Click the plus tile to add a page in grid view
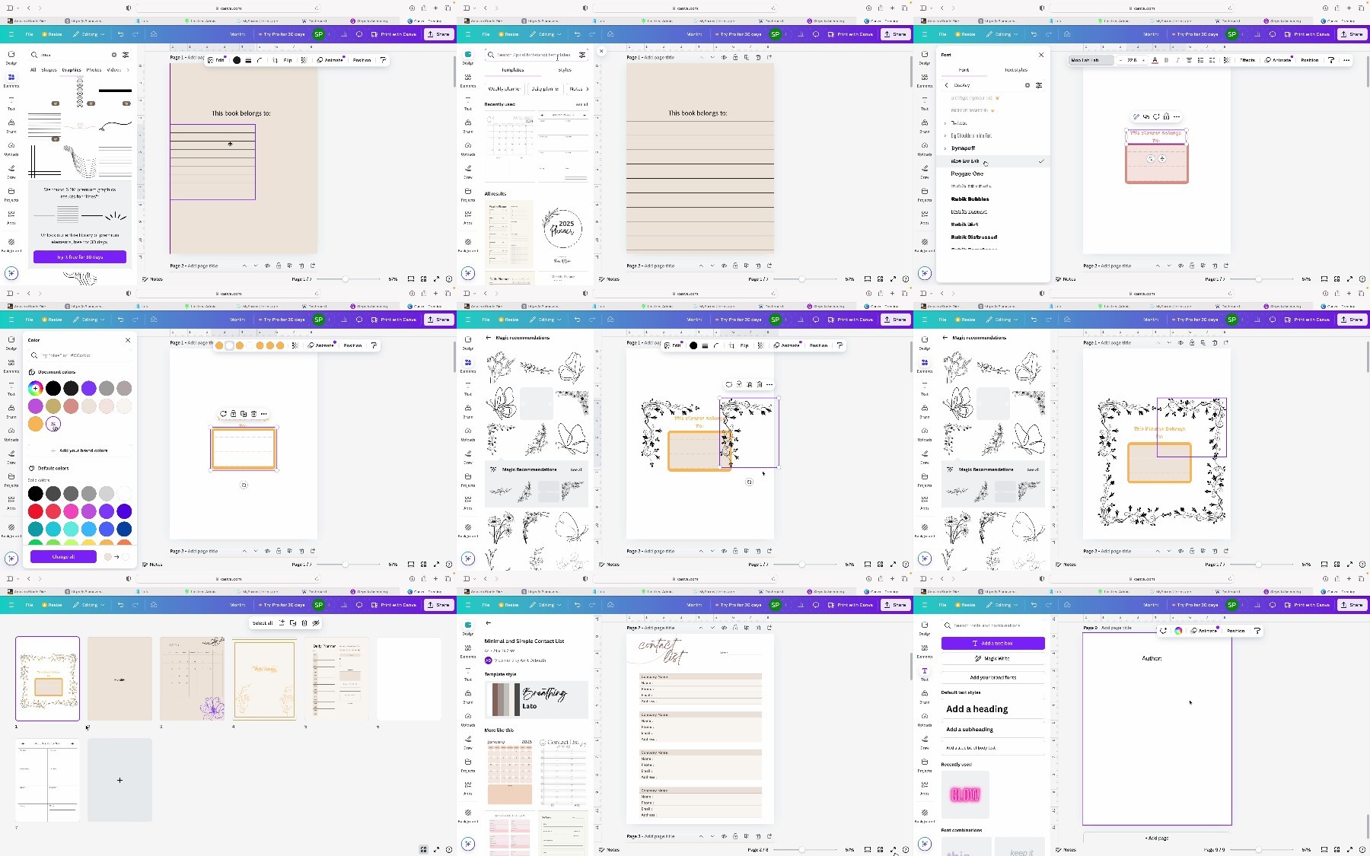 tap(119, 780)
